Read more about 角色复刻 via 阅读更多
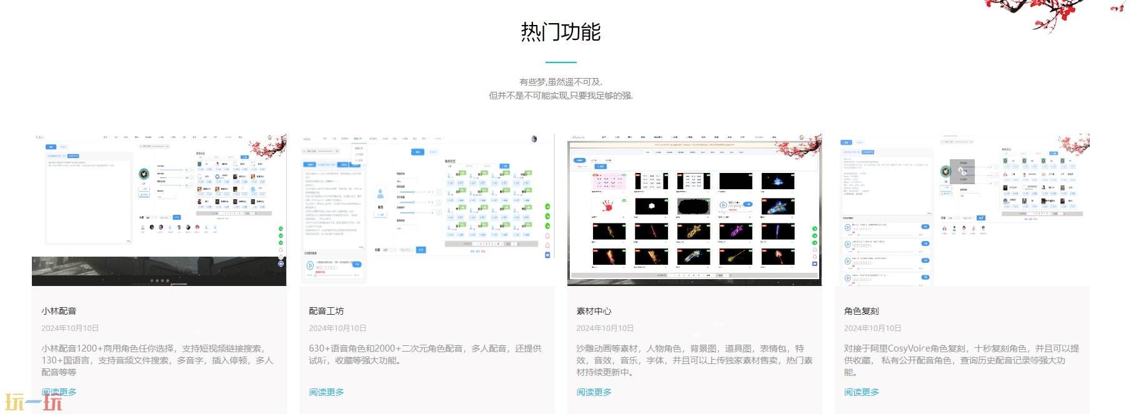 [861, 392]
